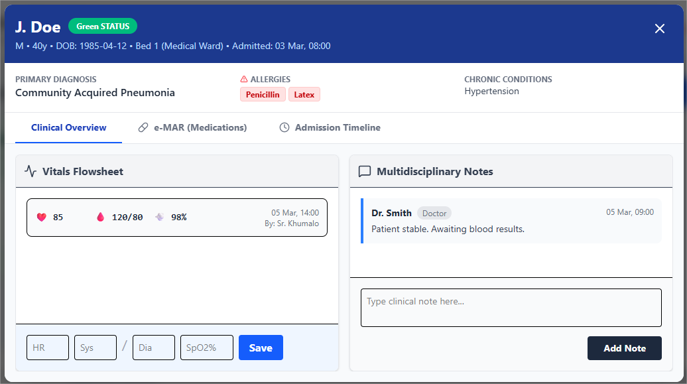This screenshot has height=384, width=687.
Task: Click the lungs icon next to 98%
Action: [158, 216]
